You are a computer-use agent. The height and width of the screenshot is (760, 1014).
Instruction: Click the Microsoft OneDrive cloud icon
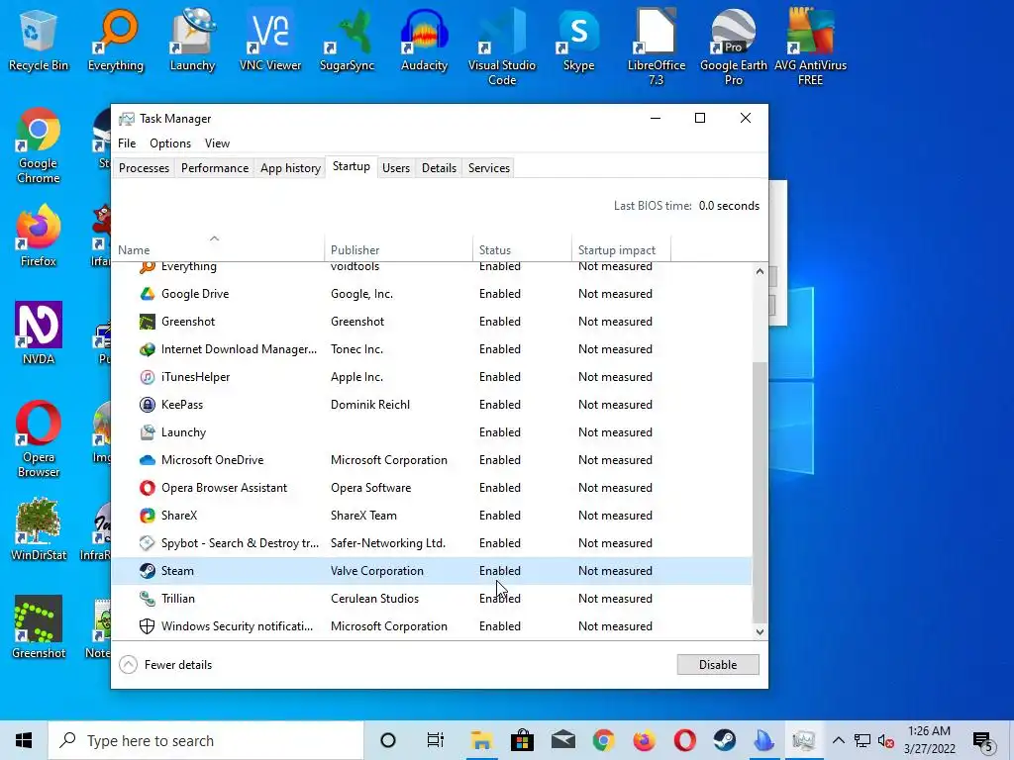(148, 460)
